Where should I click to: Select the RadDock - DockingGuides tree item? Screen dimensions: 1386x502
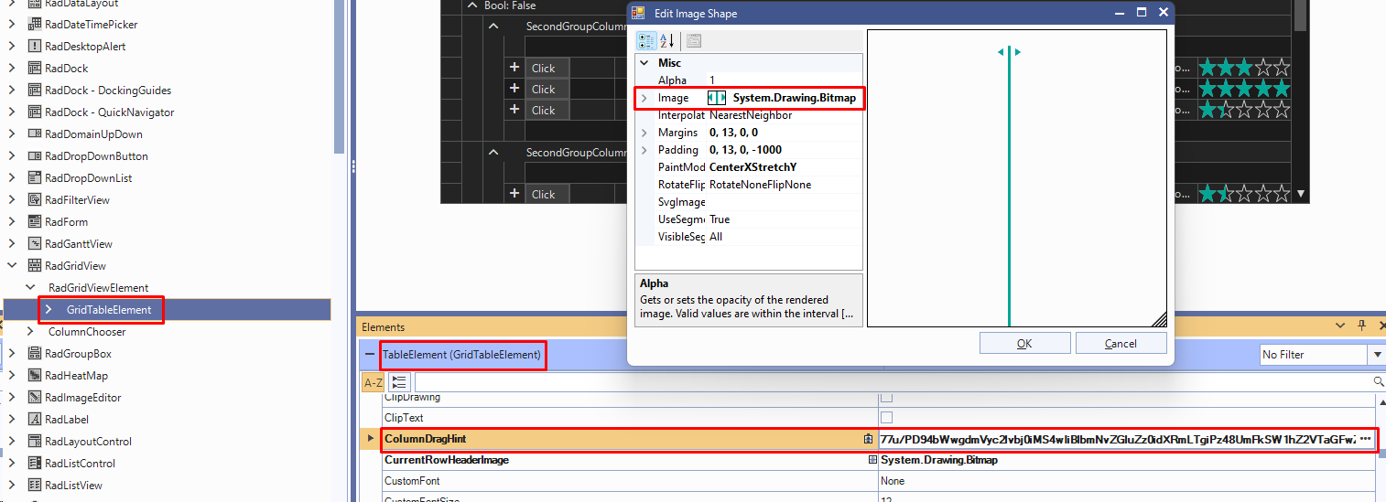click(108, 91)
